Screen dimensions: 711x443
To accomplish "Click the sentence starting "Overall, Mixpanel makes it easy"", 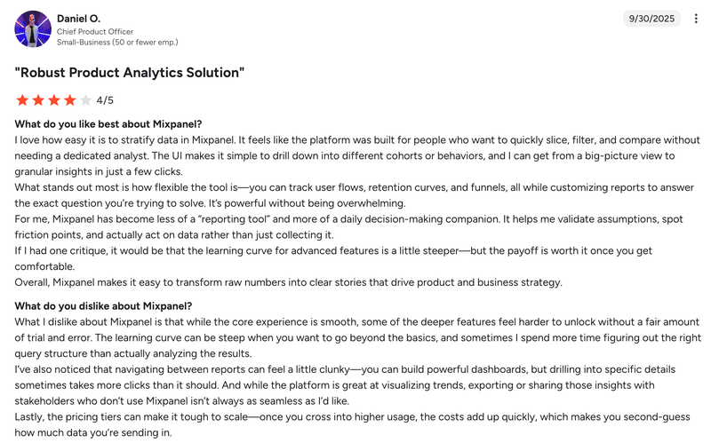I will [x=288, y=282].
